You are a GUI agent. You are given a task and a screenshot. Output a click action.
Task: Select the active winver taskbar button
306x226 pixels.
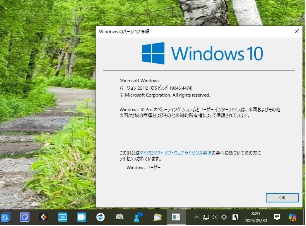(x=176, y=217)
